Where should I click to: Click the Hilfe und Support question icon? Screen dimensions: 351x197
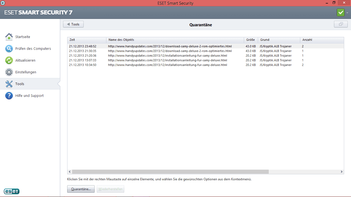[x=9, y=95]
